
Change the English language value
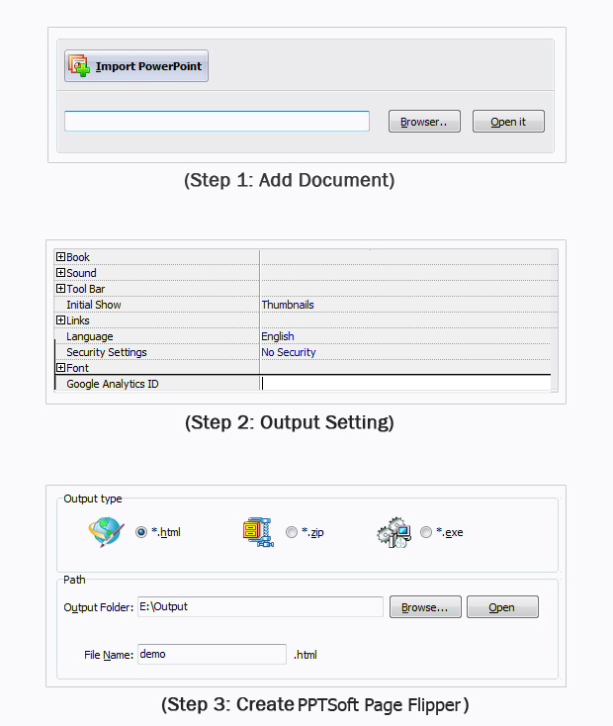(x=278, y=336)
